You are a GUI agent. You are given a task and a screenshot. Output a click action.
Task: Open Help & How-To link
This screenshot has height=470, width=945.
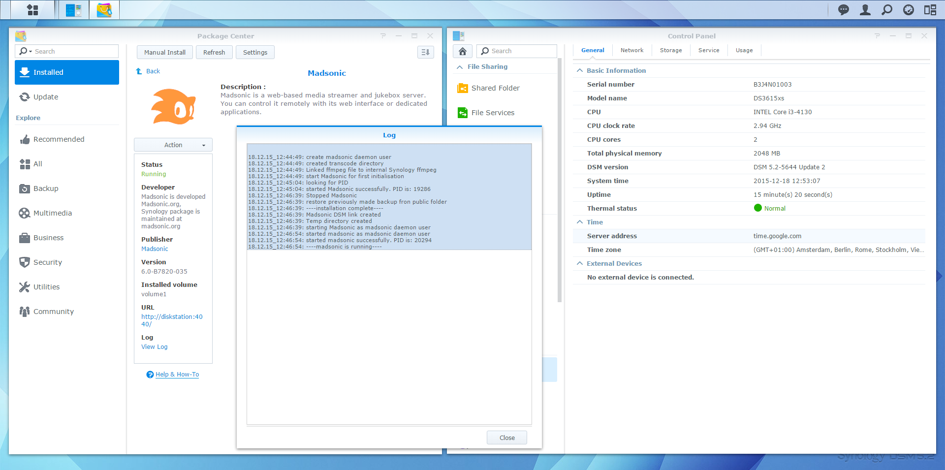click(x=177, y=375)
